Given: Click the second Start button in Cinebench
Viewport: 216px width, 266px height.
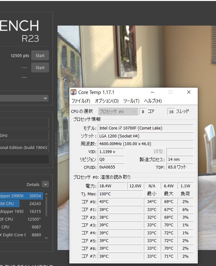Looking at the screenshot, I should click(40, 67).
